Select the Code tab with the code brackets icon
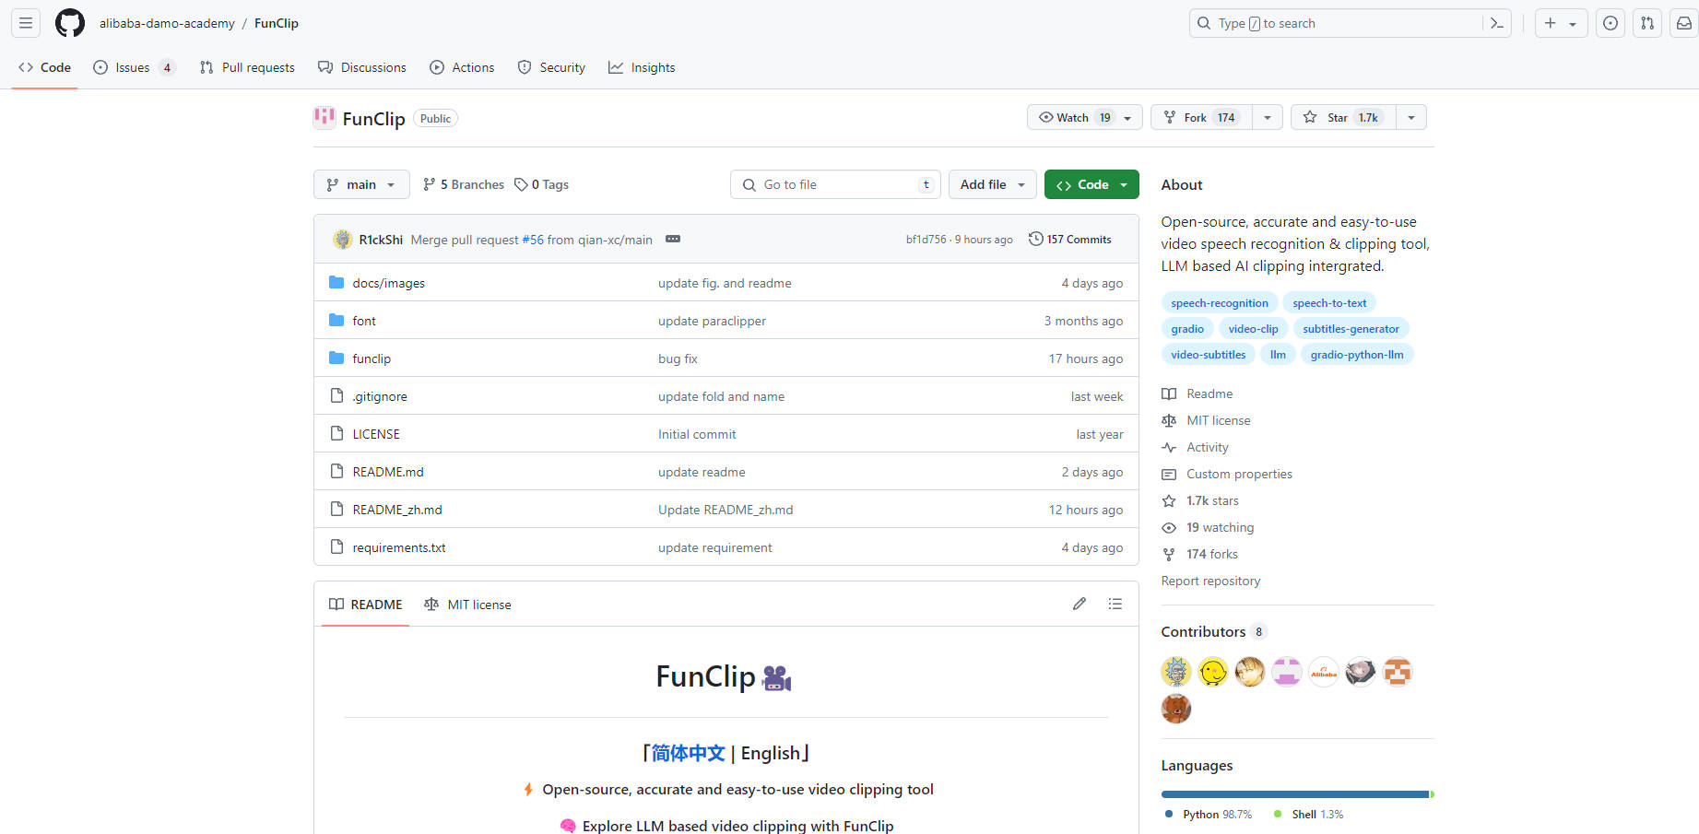Image resolution: width=1699 pixels, height=834 pixels. click(43, 66)
